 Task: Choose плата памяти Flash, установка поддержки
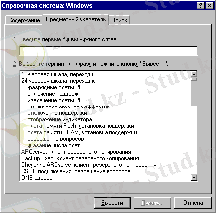81,126
